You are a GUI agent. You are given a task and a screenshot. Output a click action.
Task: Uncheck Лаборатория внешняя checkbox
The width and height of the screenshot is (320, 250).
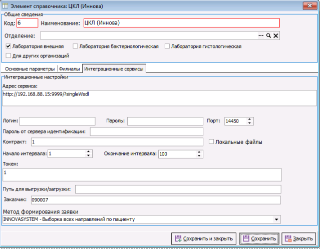9,46
